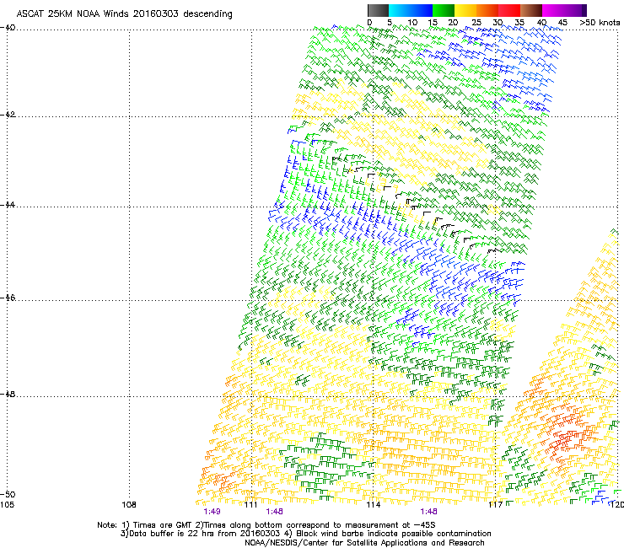This screenshot has width=624, height=548.
Task: Click the '-48' latitude axis label
Action: click(8, 394)
